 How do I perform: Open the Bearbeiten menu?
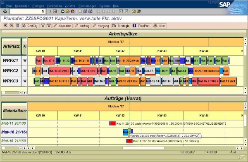click(22, 6)
